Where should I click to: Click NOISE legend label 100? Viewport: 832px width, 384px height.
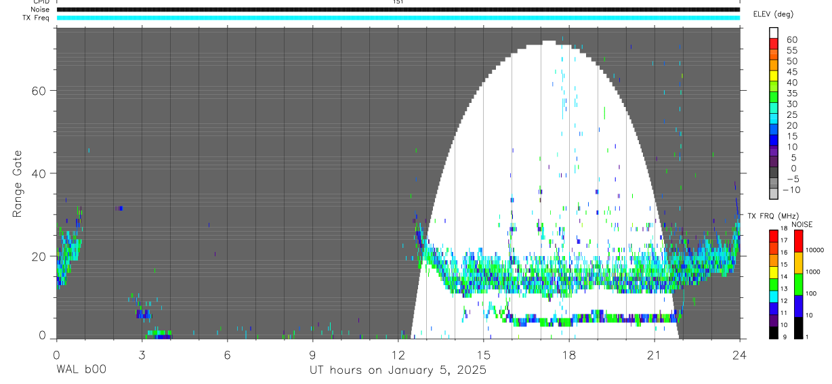pos(812,293)
